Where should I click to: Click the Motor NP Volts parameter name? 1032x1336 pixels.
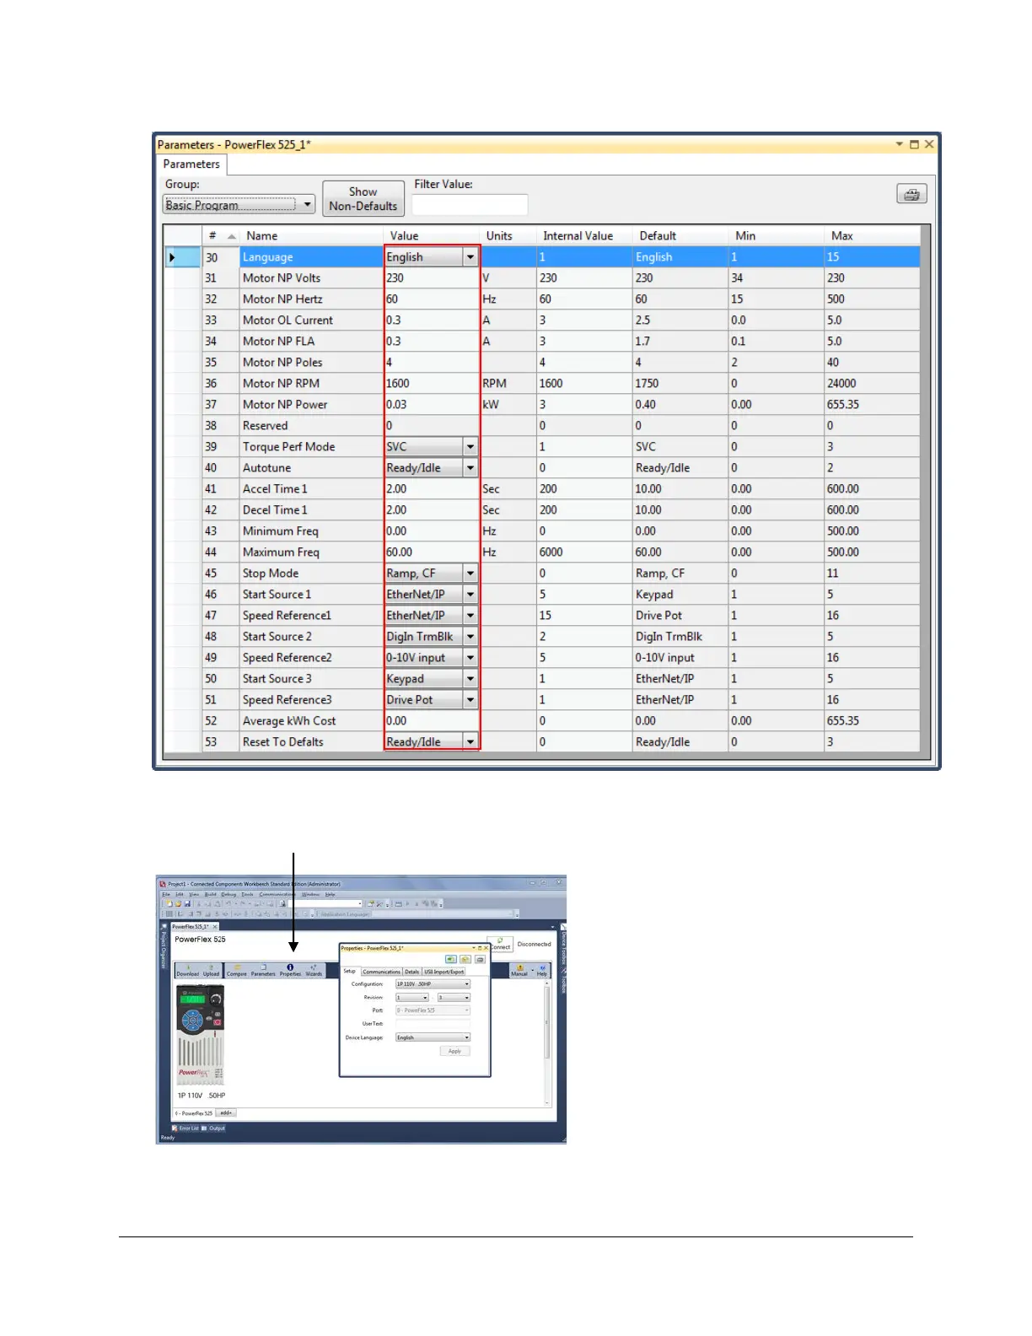click(x=282, y=278)
